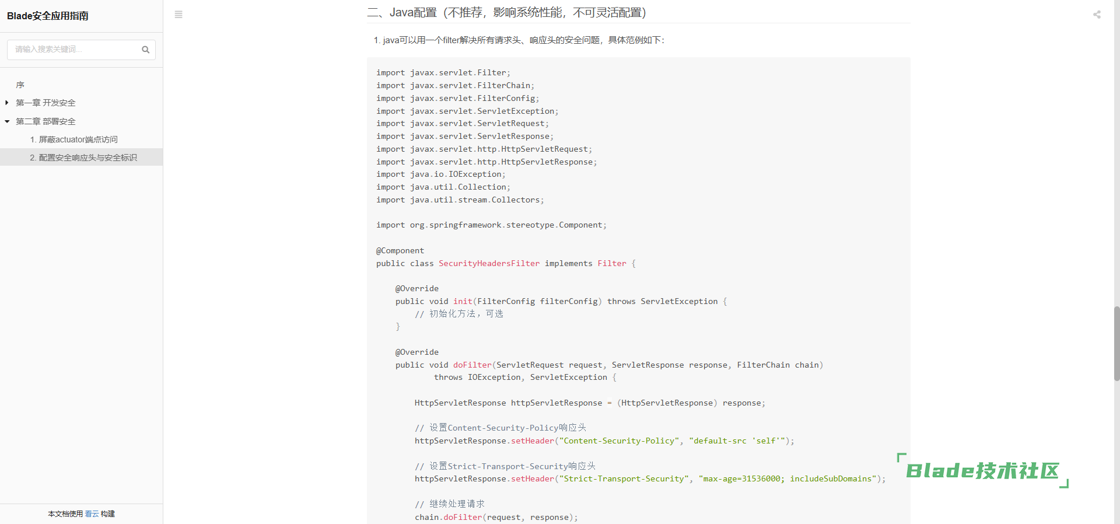Image resolution: width=1120 pixels, height=524 pixels.
Task: Collapse 第二章 部署安全 chapter arrow
Action: click(7, 121)
